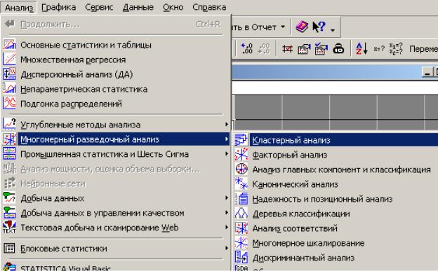This screenshot has width=438, height=271.
Task: Click the Кластерный анализ icon
Action: coord(241,139)
